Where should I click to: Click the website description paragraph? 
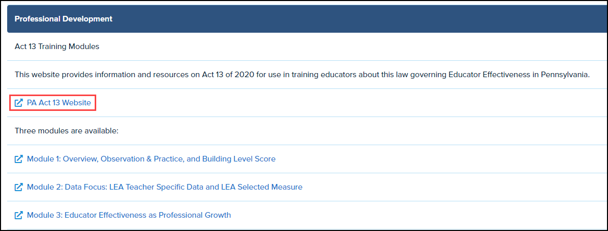tap(302, 75)
